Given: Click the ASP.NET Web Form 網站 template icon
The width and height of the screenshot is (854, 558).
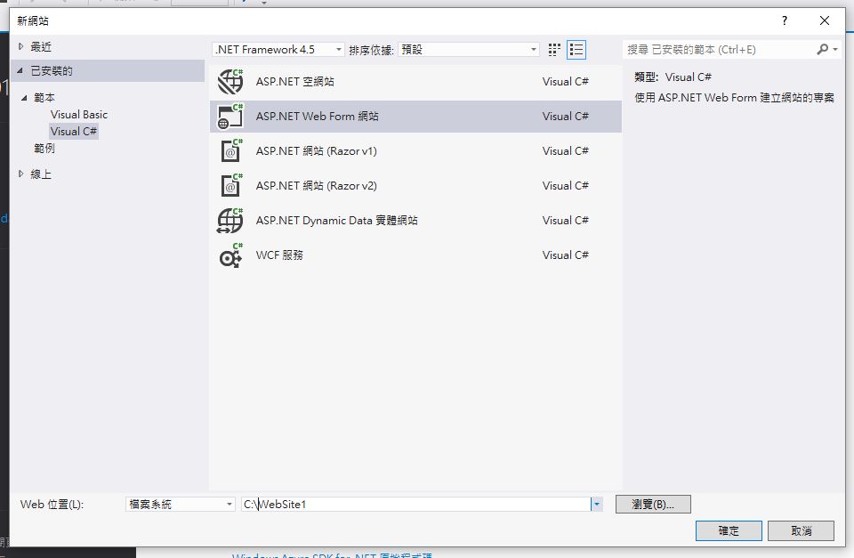Looking at the screenshot, I should 230,117.
